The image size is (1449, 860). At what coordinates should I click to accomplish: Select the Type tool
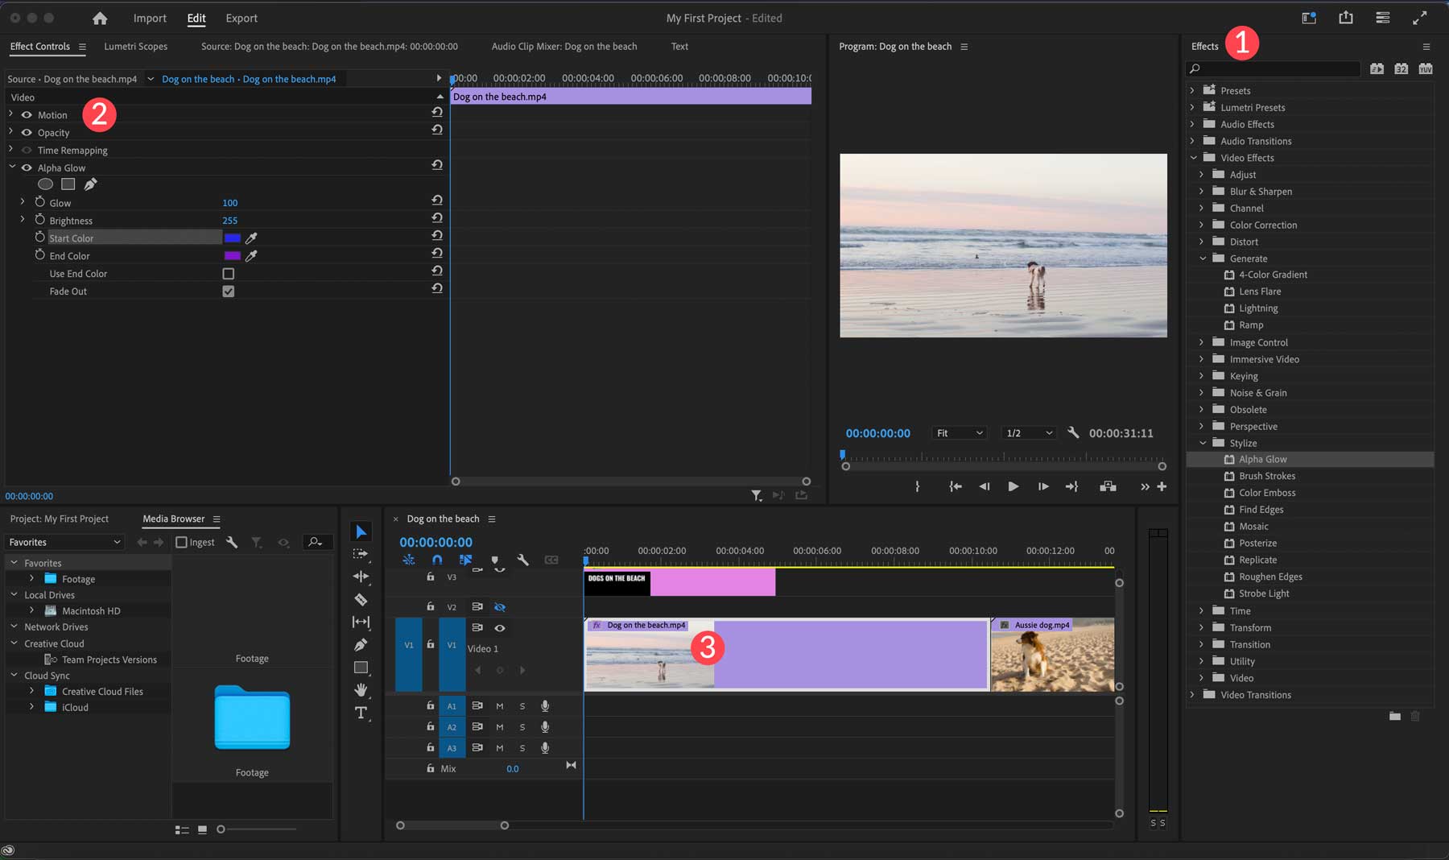click(361, 712)
